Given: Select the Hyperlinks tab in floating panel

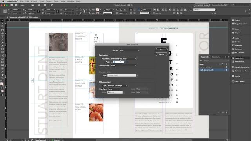Looking at the screenshot, I should point(205,57).
